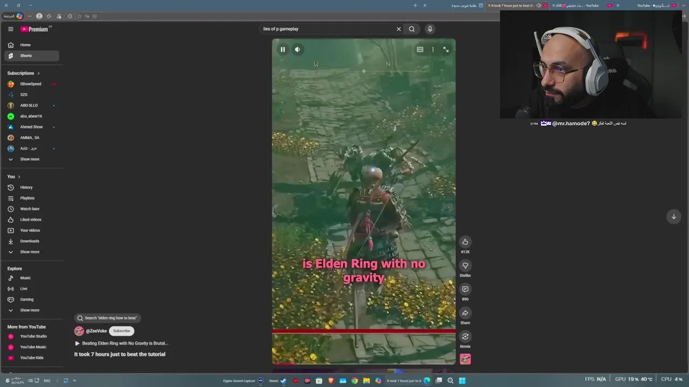Share the Short

(465, 313)
